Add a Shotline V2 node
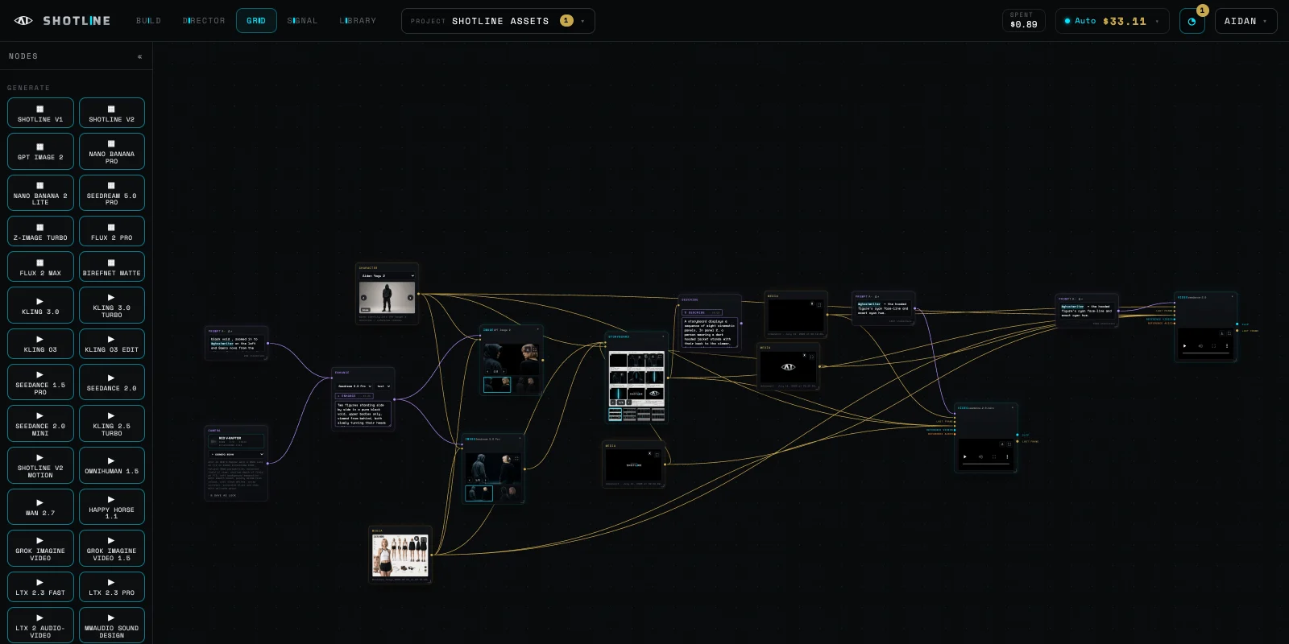 112,113
